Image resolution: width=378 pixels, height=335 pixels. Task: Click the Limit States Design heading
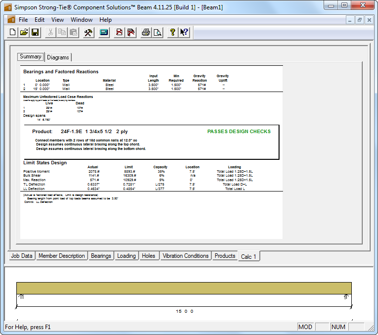[x=45, y=163]
